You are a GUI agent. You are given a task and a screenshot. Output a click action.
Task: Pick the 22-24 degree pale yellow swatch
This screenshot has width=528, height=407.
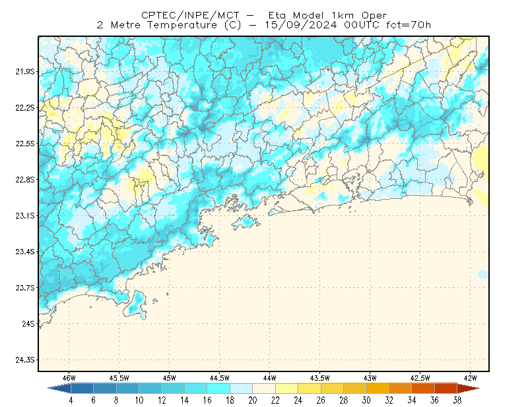287,389
